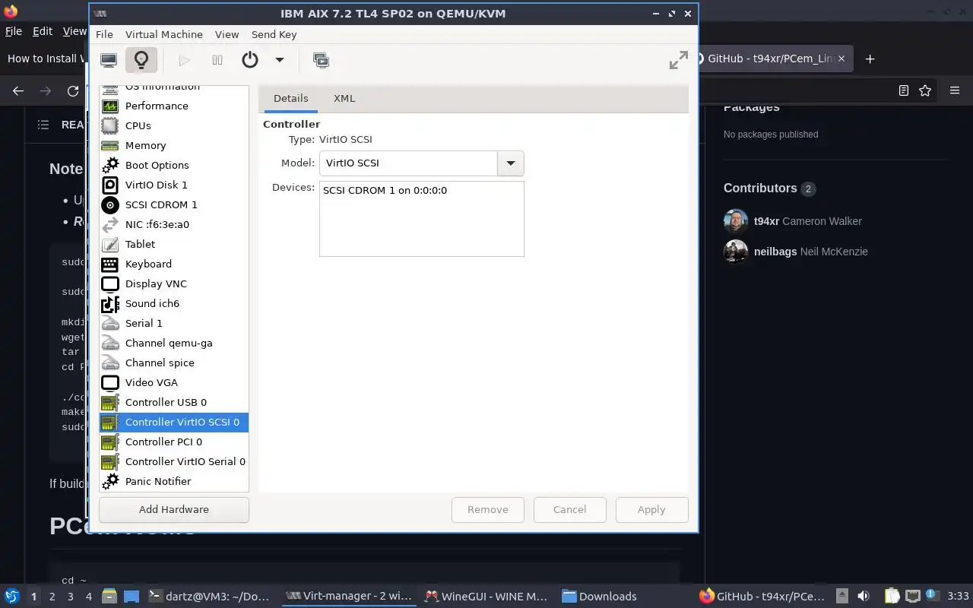Open the File menu in virt-manager
973x608 pixels.
coord(104,34)
